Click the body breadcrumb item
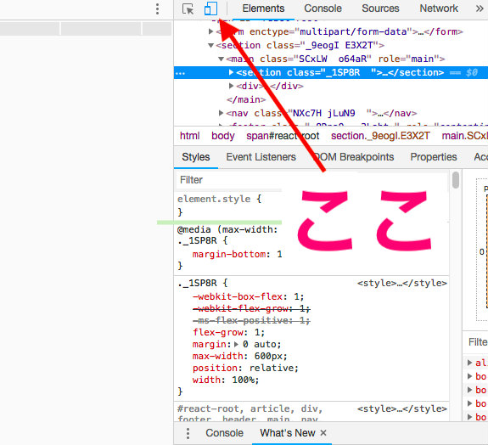This screenshot has width=488, height=445. click(223, 136)
